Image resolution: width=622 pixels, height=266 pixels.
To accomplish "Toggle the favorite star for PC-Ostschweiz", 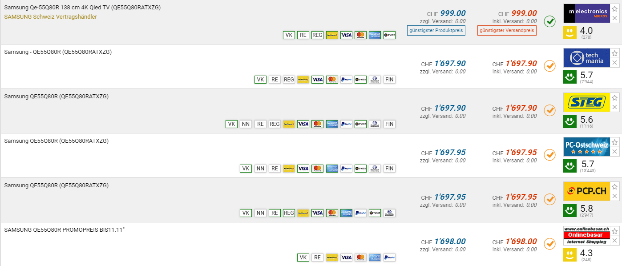I will point(614,142).
